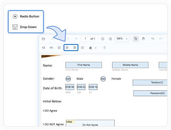Screen dimensions: 171x130
Task: Click the 'Female' label text
Action: pos(116,79)
